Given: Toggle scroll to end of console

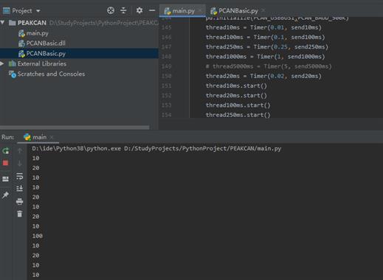Looking at the screenshot, I should [x=20, y=189].
